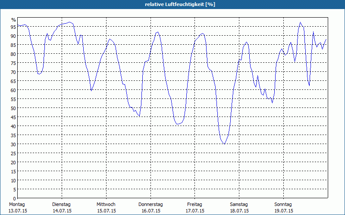
Task: Click the '%' unit label on y-axis
Action: (x=14, y=20)
